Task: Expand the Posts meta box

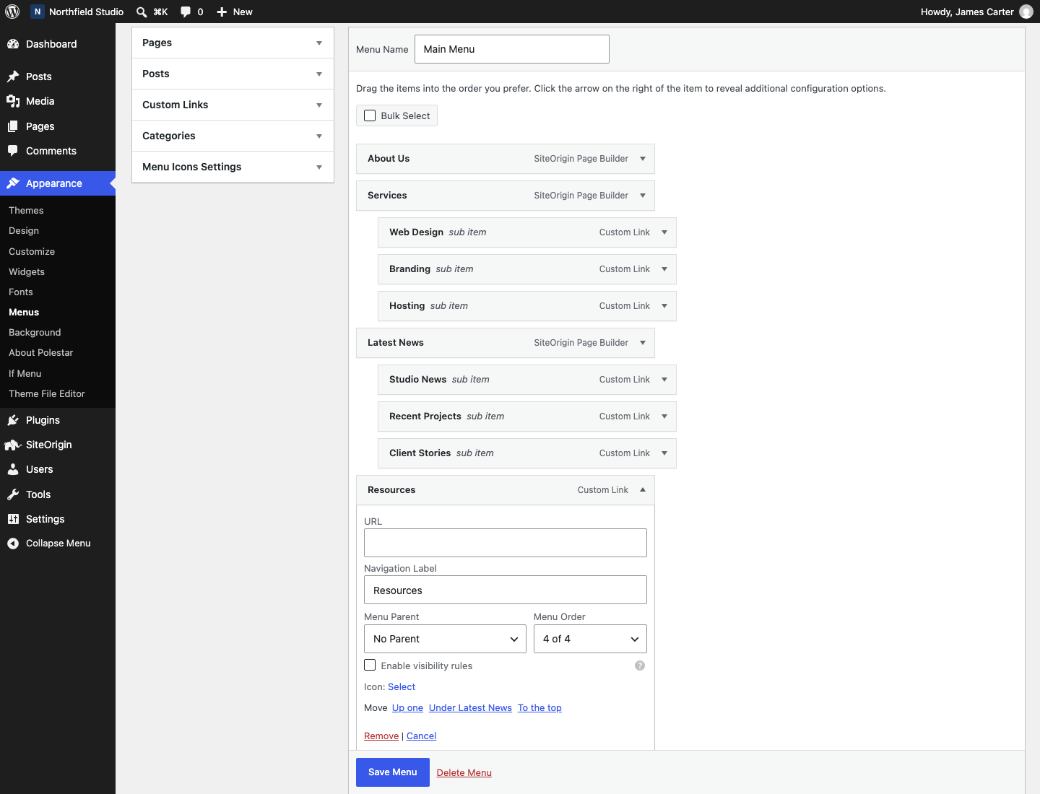Action: tap(319, 74)
